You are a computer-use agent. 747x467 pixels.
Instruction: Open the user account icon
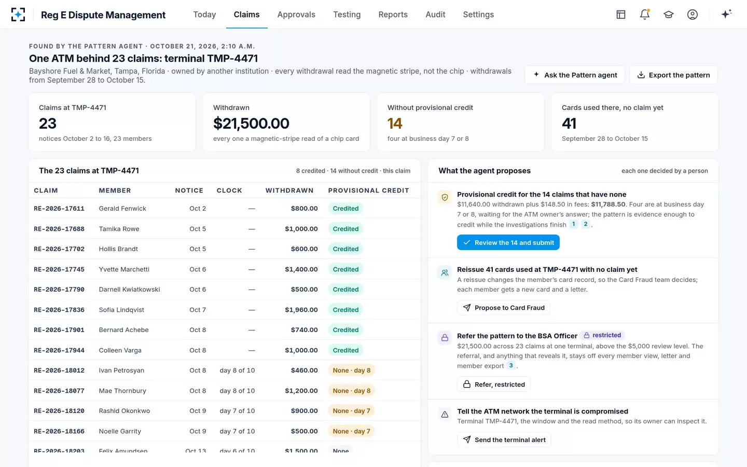[693, 15]
